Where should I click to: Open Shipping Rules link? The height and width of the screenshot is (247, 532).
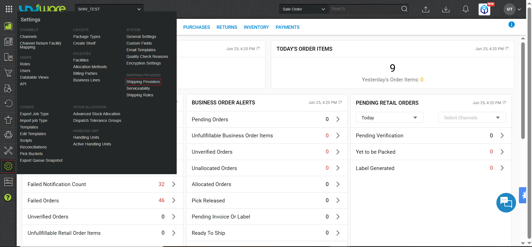click(x=140, y=95)
